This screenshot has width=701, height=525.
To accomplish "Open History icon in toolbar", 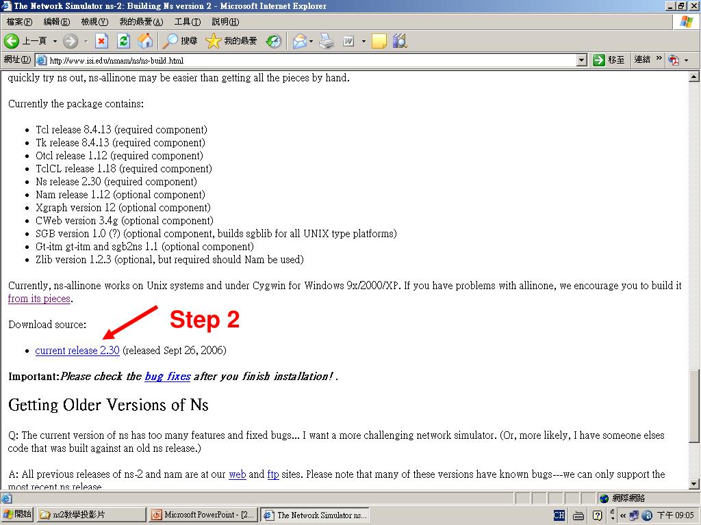I will coord(274,41).
